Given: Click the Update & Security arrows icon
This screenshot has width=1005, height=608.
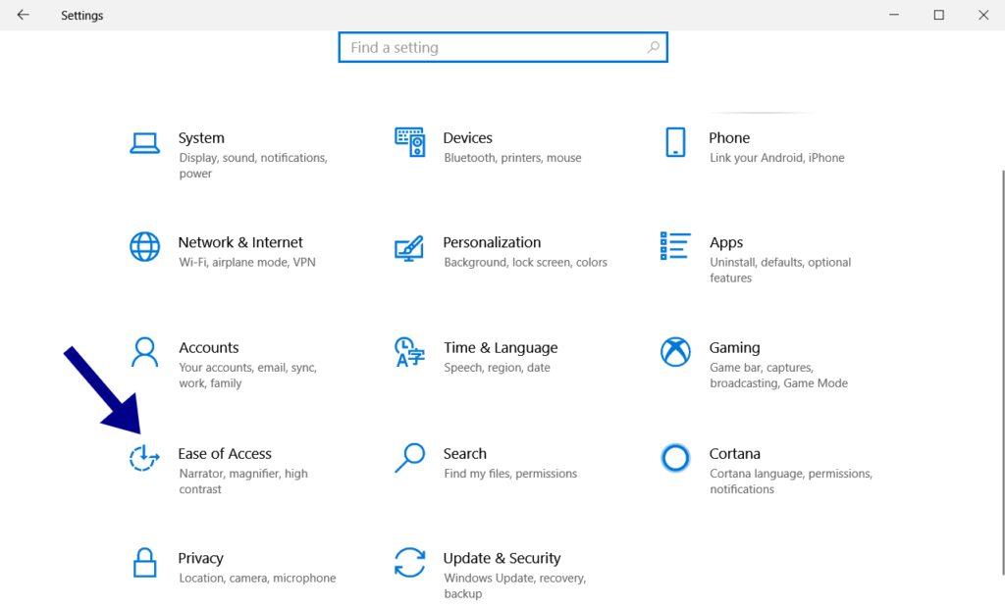Looking at the screenshot, I should click(409, 562).
